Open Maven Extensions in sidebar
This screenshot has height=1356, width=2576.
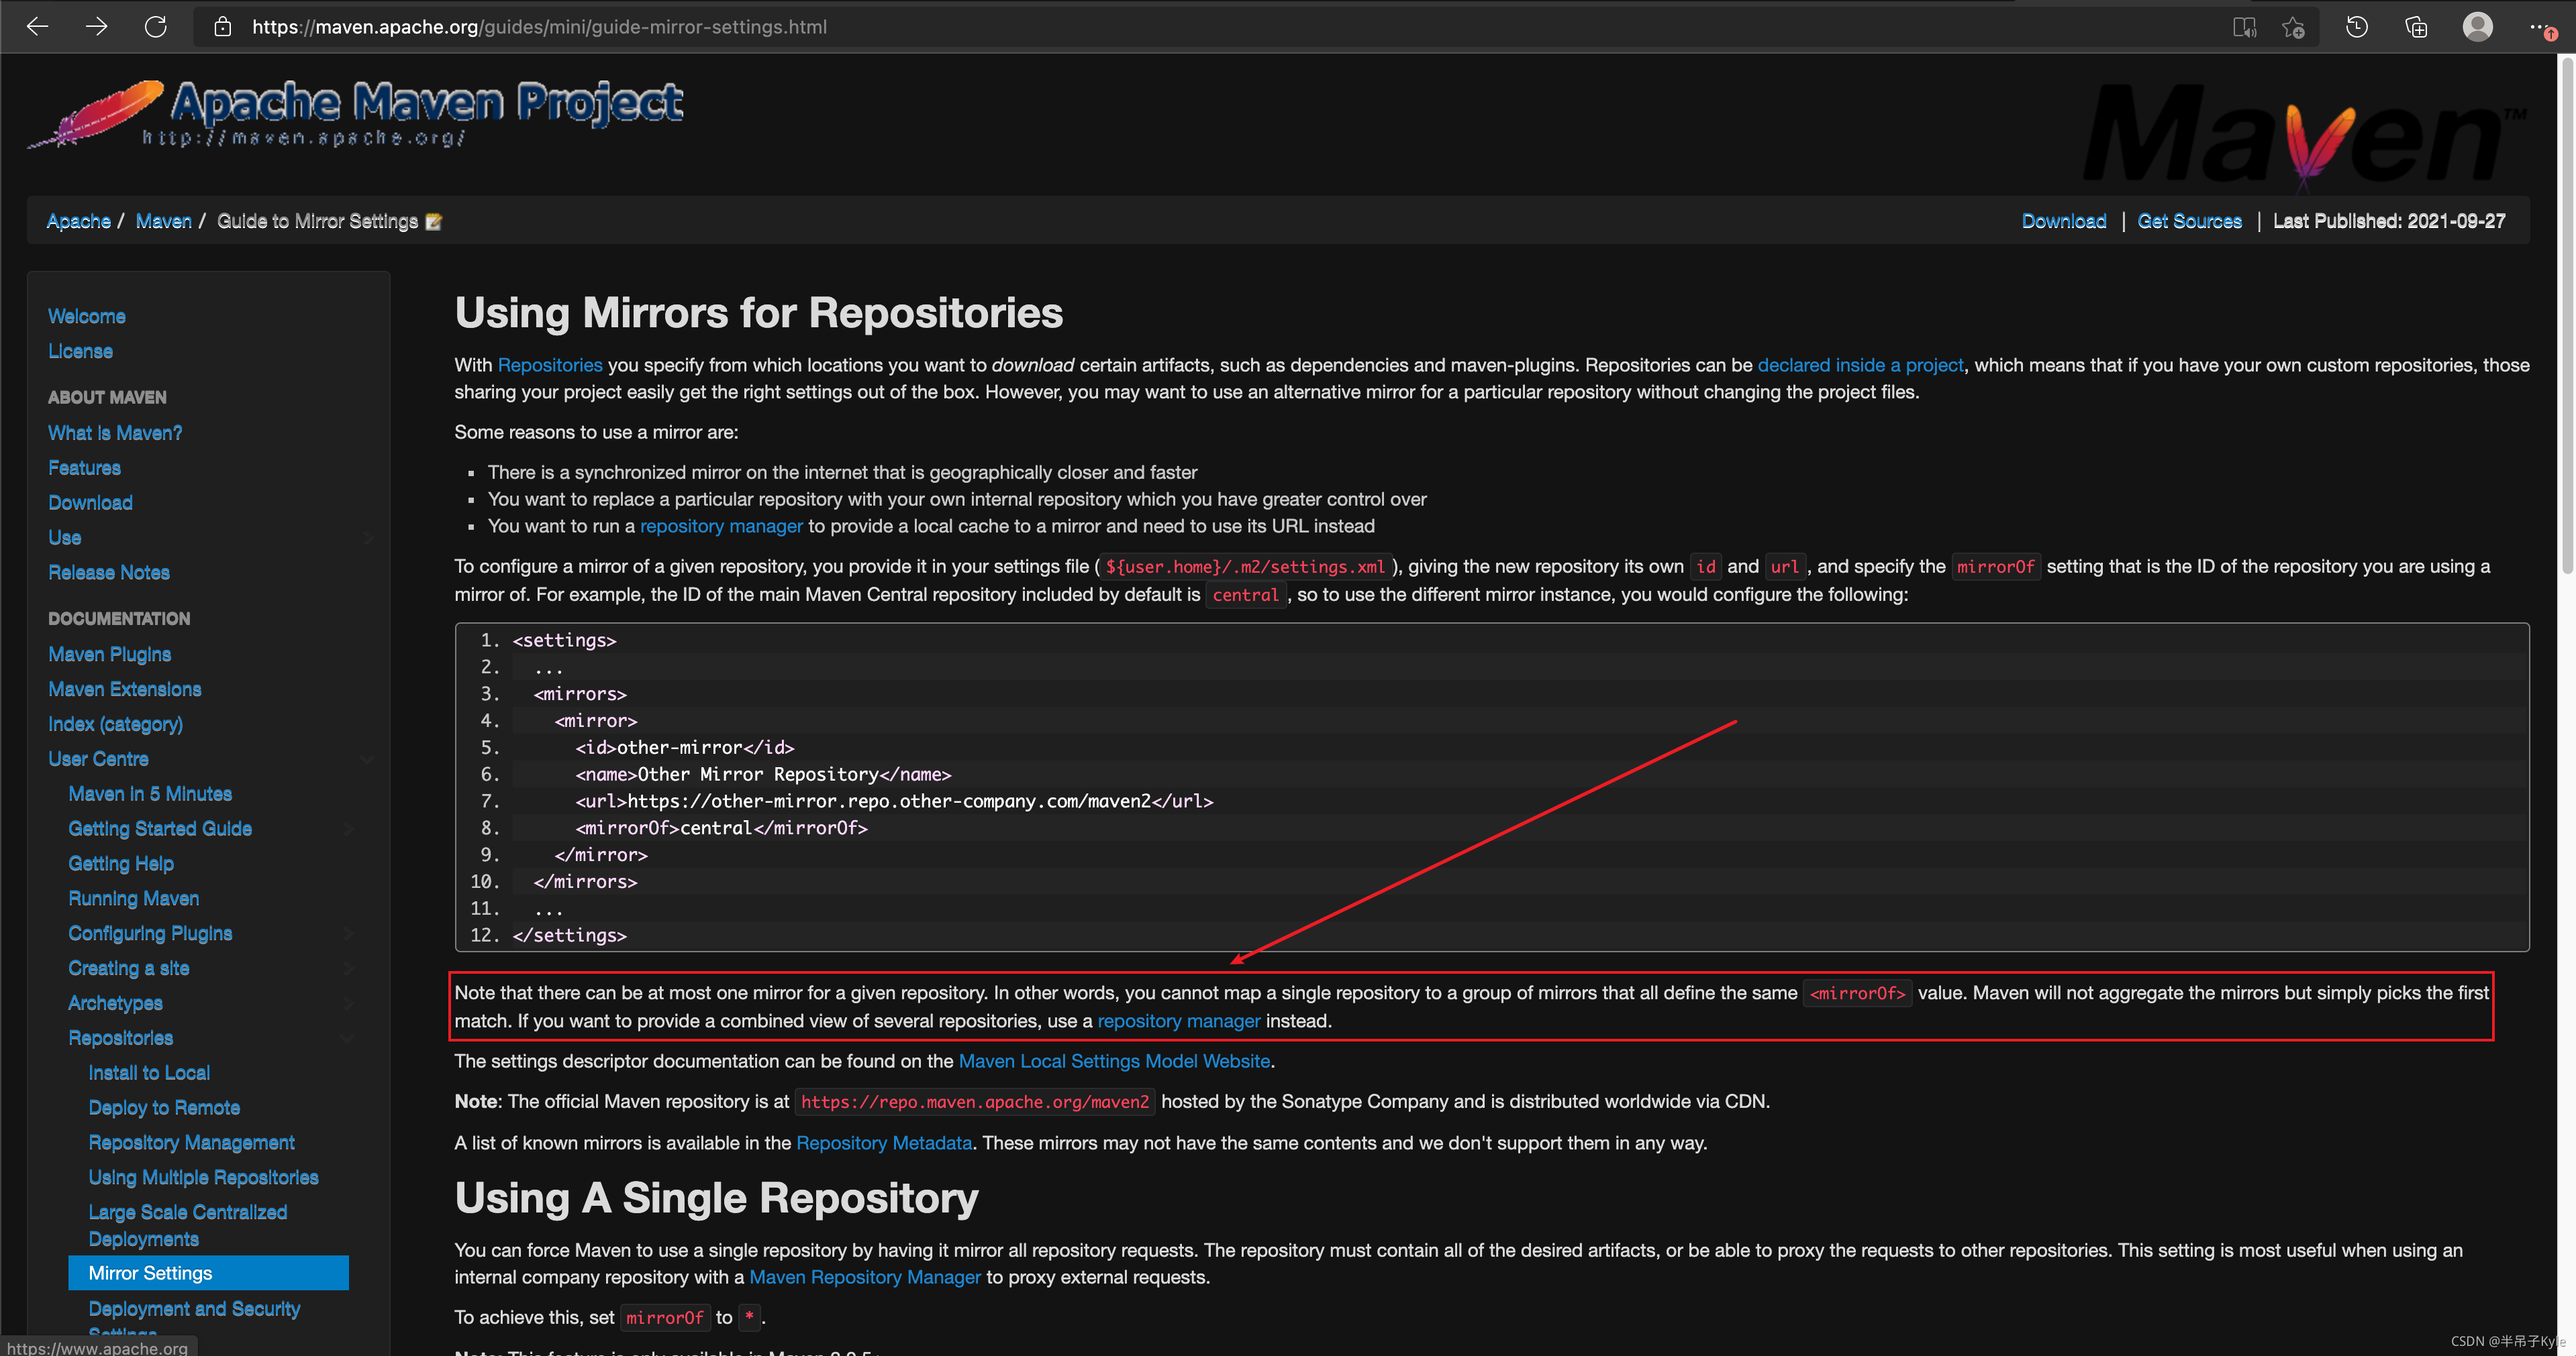coord(125,691)
